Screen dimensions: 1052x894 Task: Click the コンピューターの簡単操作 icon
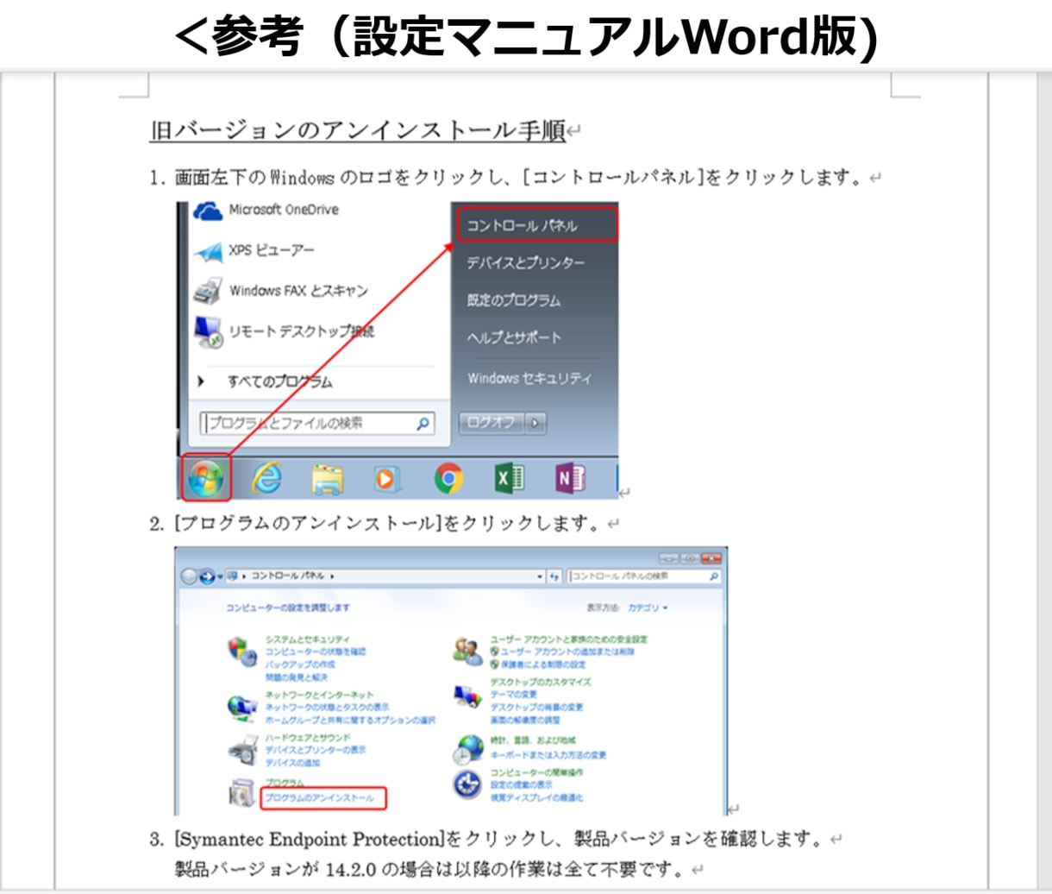point(467,784)
